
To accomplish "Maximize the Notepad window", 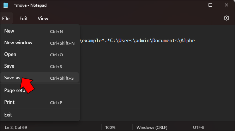I will coord(210,5).
